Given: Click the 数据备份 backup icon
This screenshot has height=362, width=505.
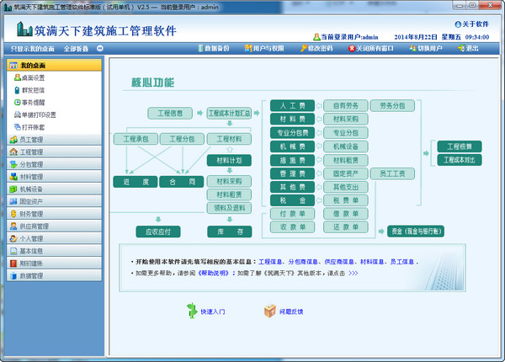Looking at the screenshot, I should (200, 48).
